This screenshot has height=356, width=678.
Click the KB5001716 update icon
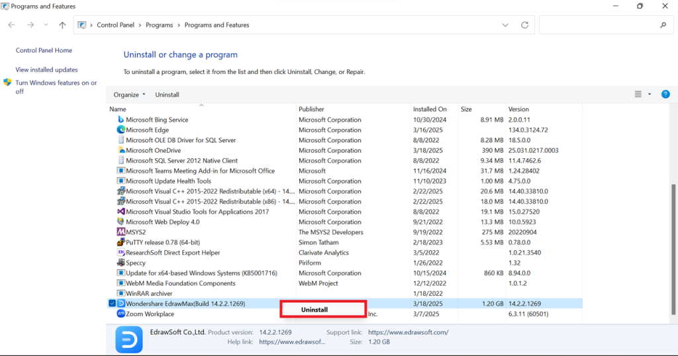[x=121, y=273]
